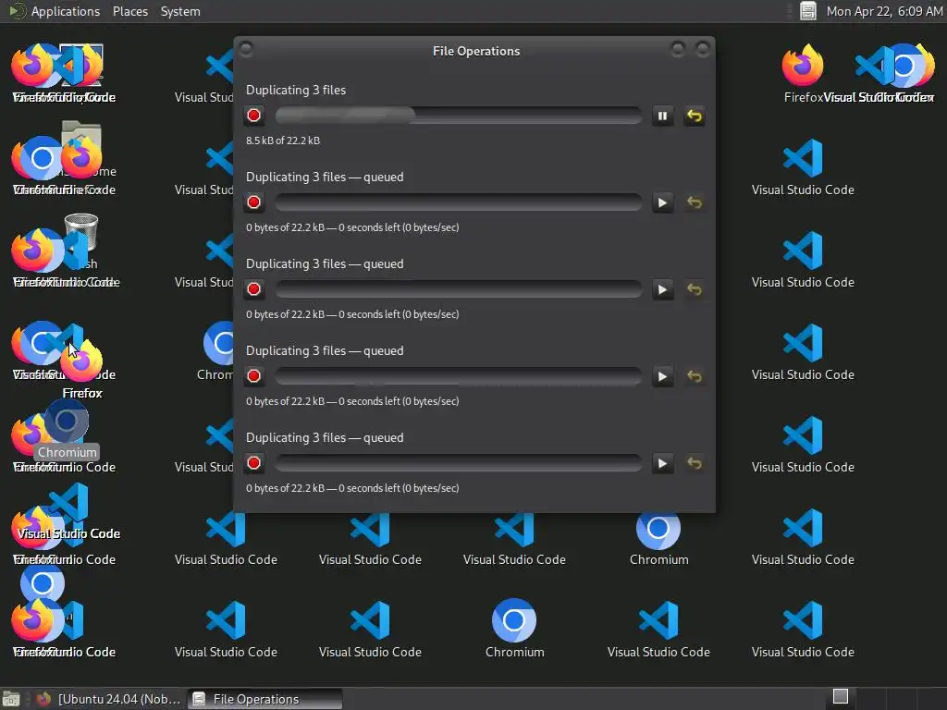Click the "8.5 kB of 22.2 kB" status text
The width and height of the screenshot is (947, 710).
point(283,141)
